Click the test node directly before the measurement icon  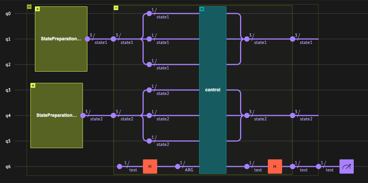point(318,166)
